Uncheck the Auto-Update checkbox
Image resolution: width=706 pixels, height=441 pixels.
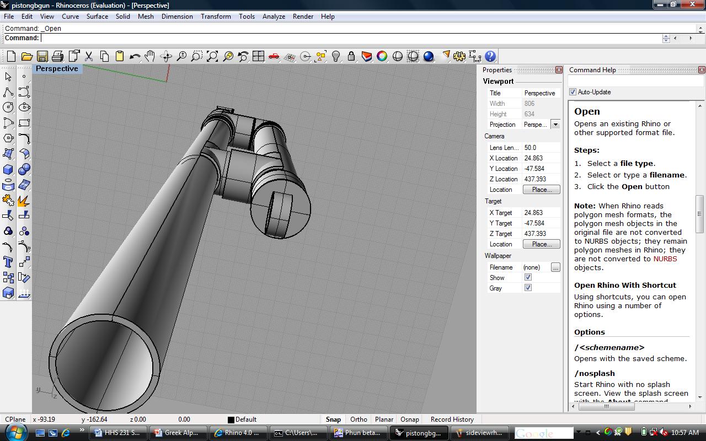[x=573, y=92]
